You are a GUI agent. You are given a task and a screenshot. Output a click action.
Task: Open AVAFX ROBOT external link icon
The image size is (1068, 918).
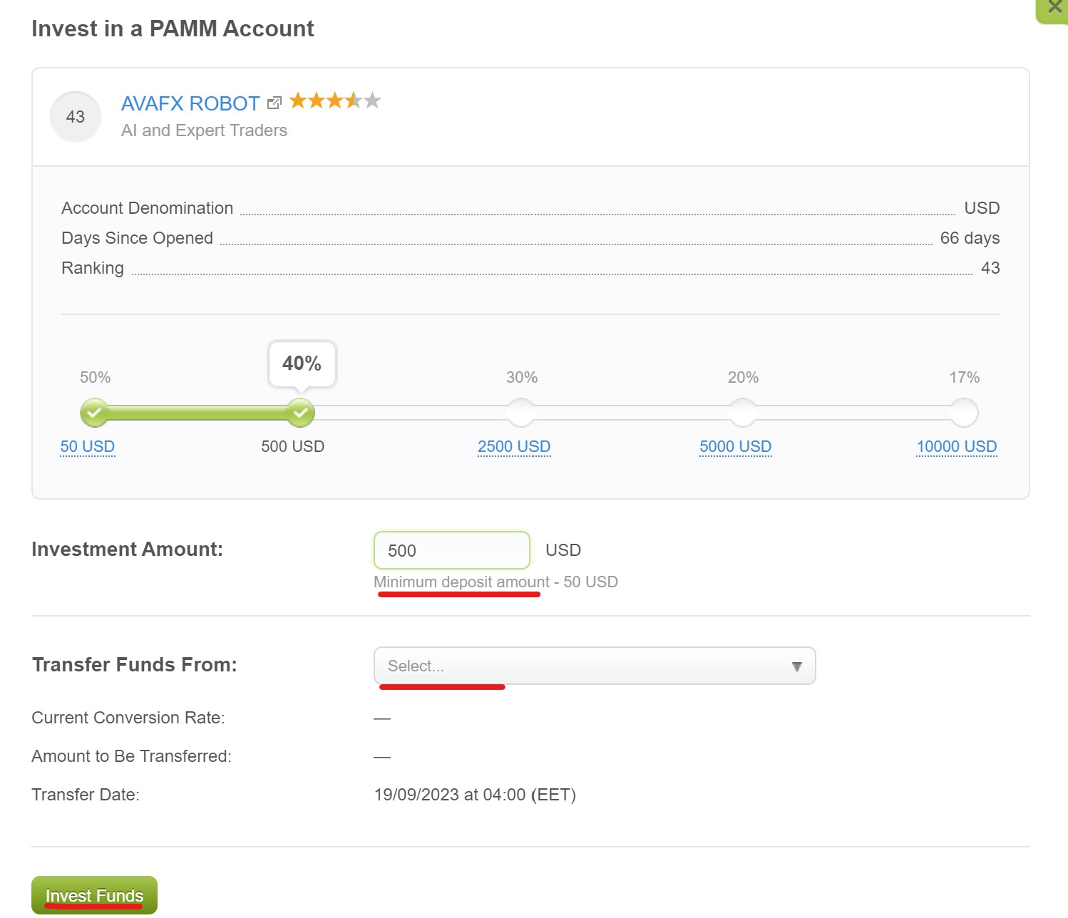[x=274, y=103]
